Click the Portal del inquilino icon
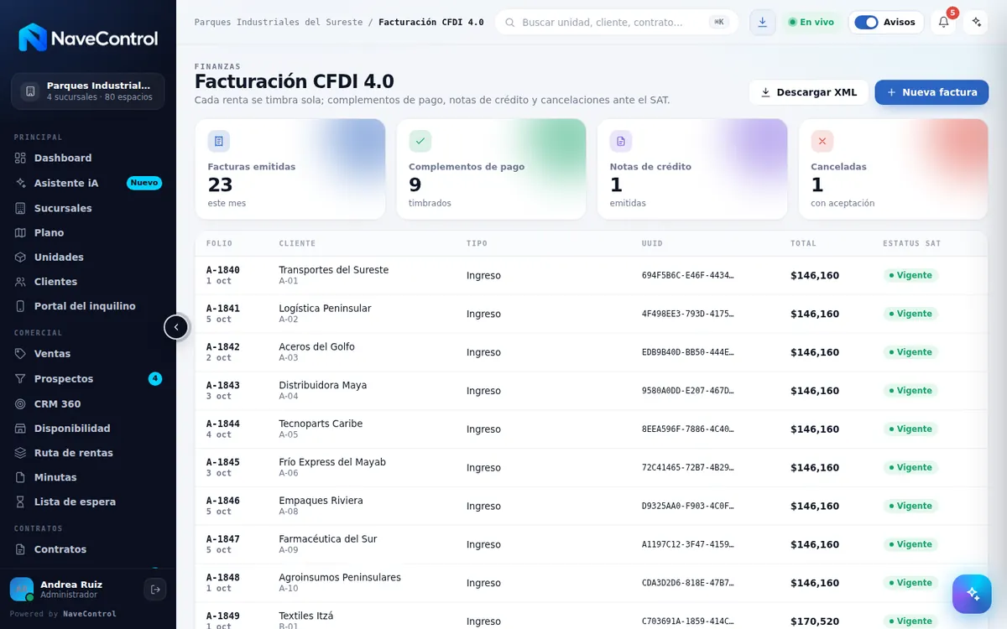1007x629 pixels. pyautogui.click(x=21, y=306)
